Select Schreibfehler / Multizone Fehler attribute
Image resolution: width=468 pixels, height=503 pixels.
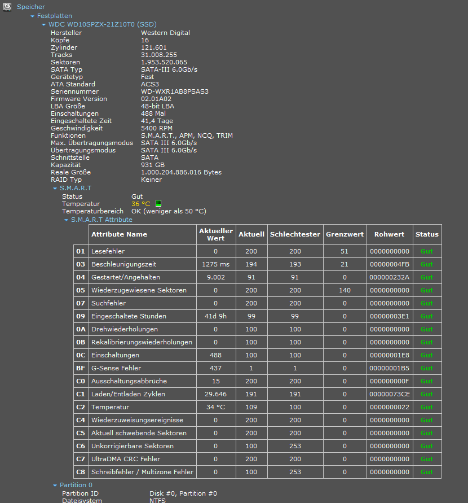142,472
